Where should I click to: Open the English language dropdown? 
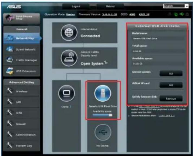pyautogui.click(x=176, y=6)
